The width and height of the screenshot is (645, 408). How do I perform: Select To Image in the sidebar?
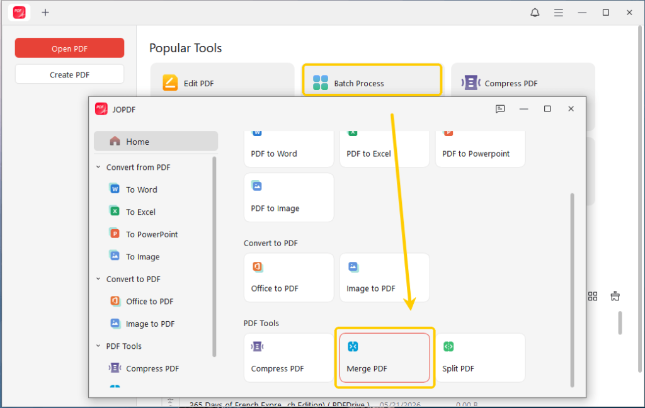pos(142,257)
